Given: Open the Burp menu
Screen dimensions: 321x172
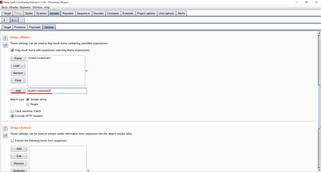Looking at the screenshot, I should 5,7.
